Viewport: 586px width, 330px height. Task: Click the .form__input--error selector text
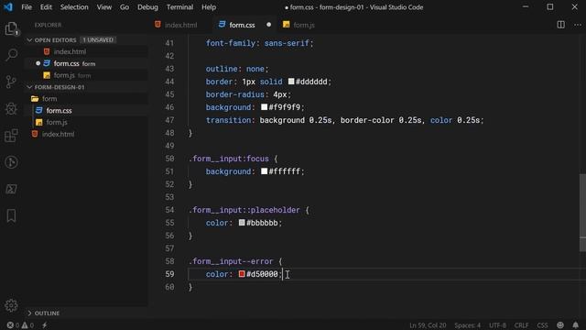point(231,261)
